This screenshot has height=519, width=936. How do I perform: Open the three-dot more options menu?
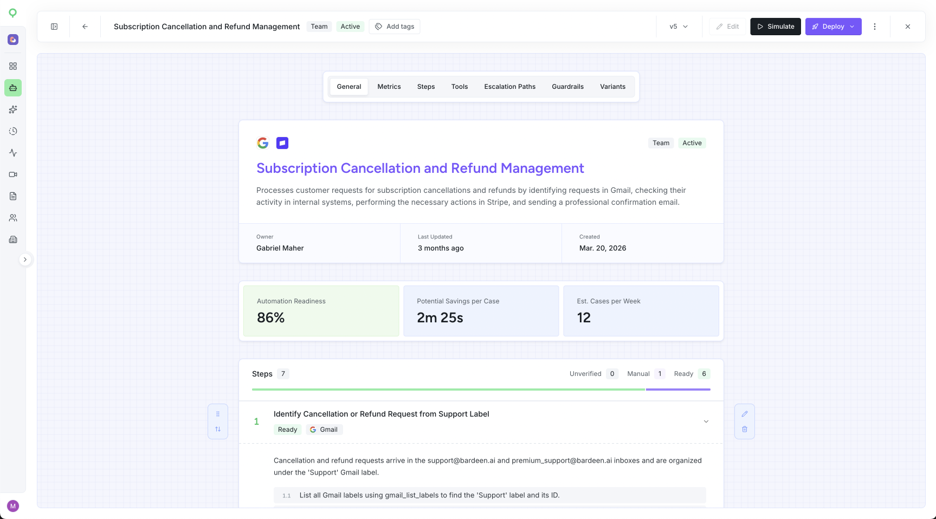click(x=875, y=27)
